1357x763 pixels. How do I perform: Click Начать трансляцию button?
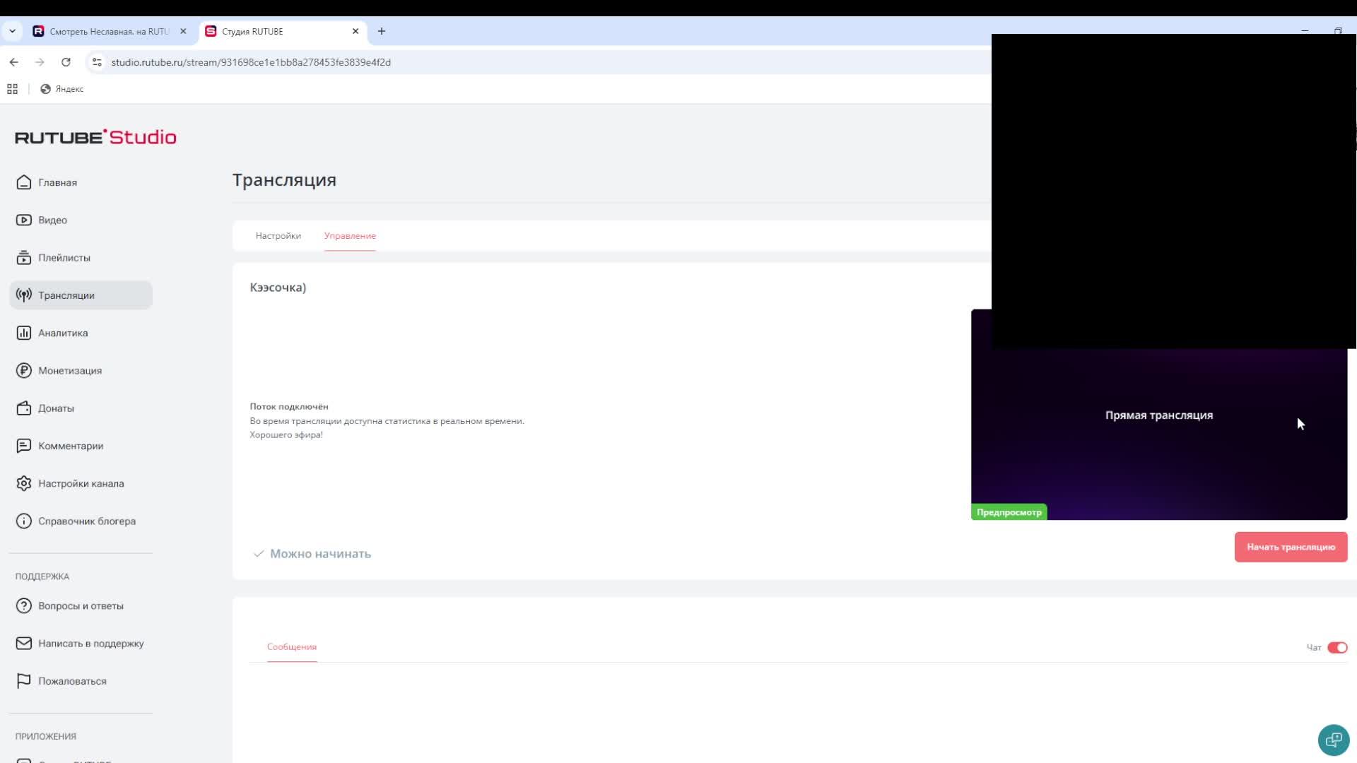tap(1290, 547)
